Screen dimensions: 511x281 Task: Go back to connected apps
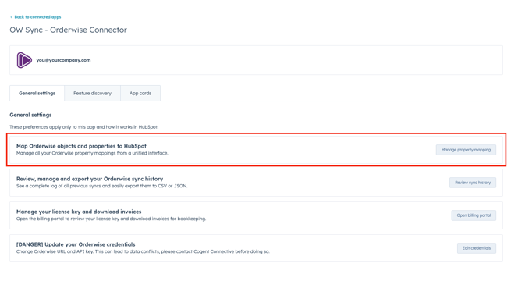(x=36, y=17)
